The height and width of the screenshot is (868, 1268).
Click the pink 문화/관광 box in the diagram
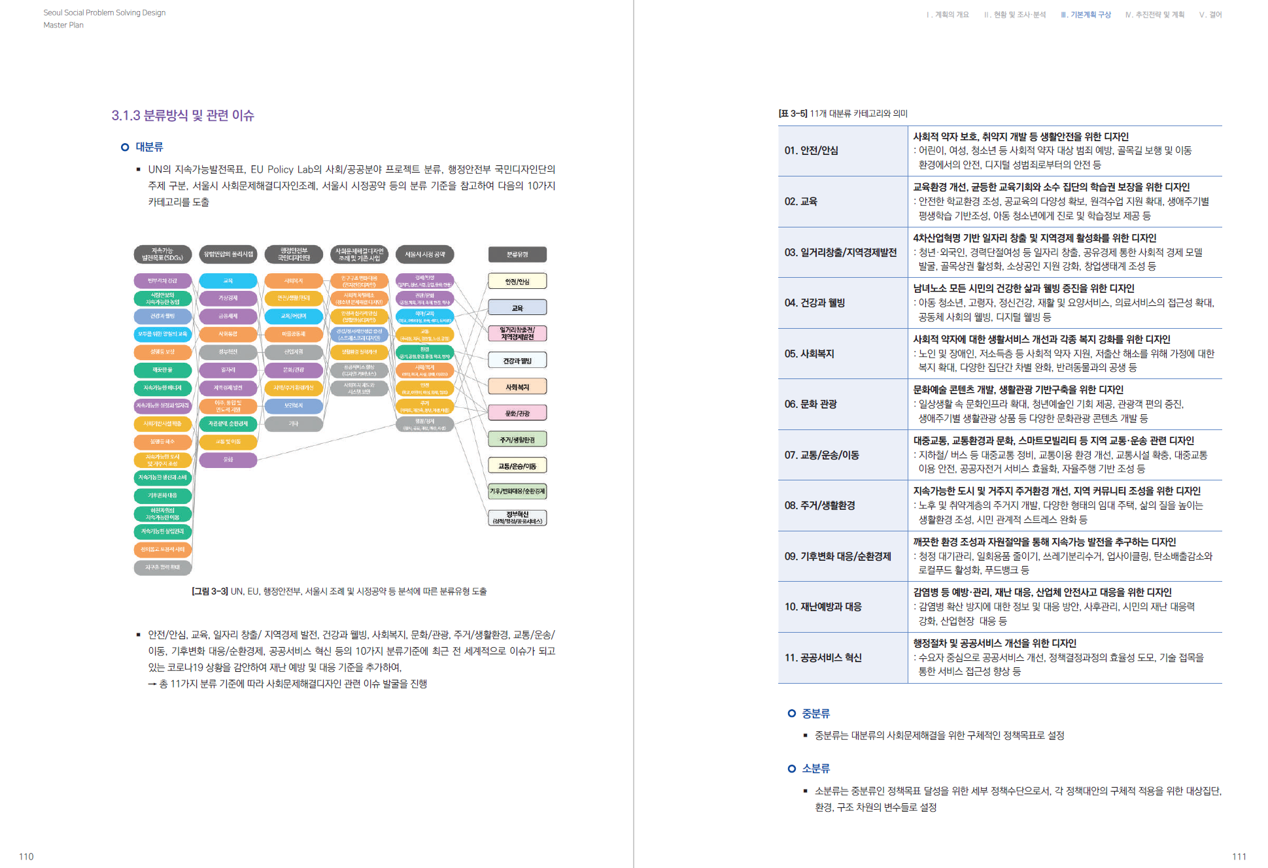point(517,413)
